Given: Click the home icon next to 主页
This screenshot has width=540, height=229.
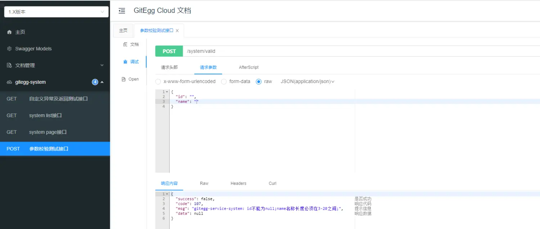Looking at the screenshot, I should click(x=9, y=32).
